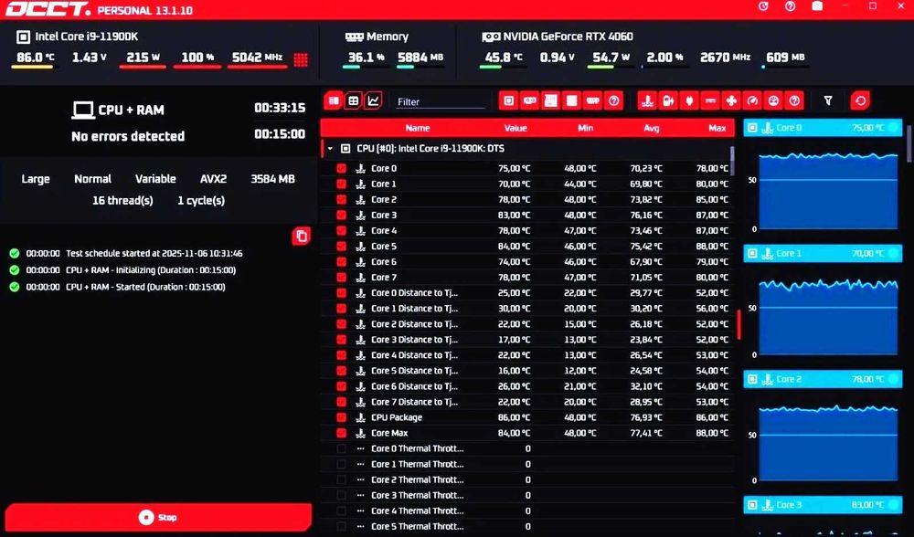914x537 pixels.
Task: Toggle the circle on the Core 1 graph header
Action: click(894, 253)
